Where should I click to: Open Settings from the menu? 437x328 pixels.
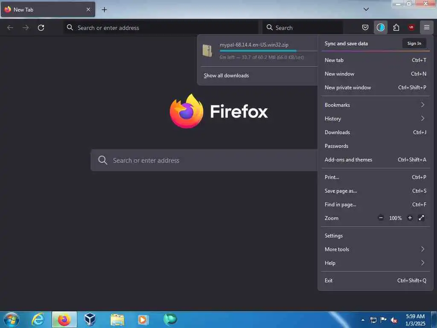pos(376,236)
